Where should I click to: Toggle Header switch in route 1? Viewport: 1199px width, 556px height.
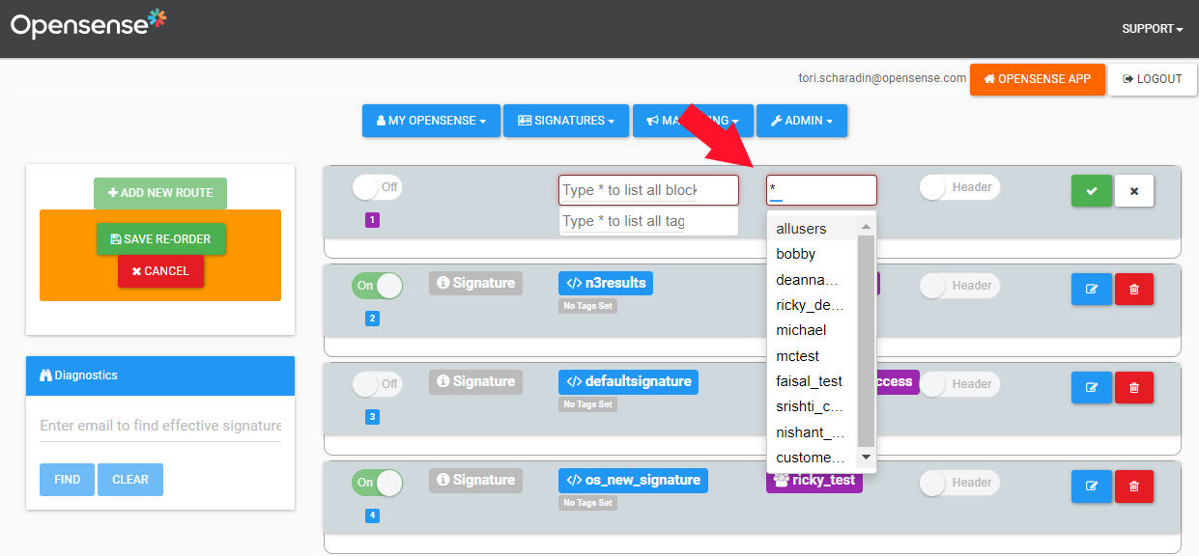pos(959,187)
